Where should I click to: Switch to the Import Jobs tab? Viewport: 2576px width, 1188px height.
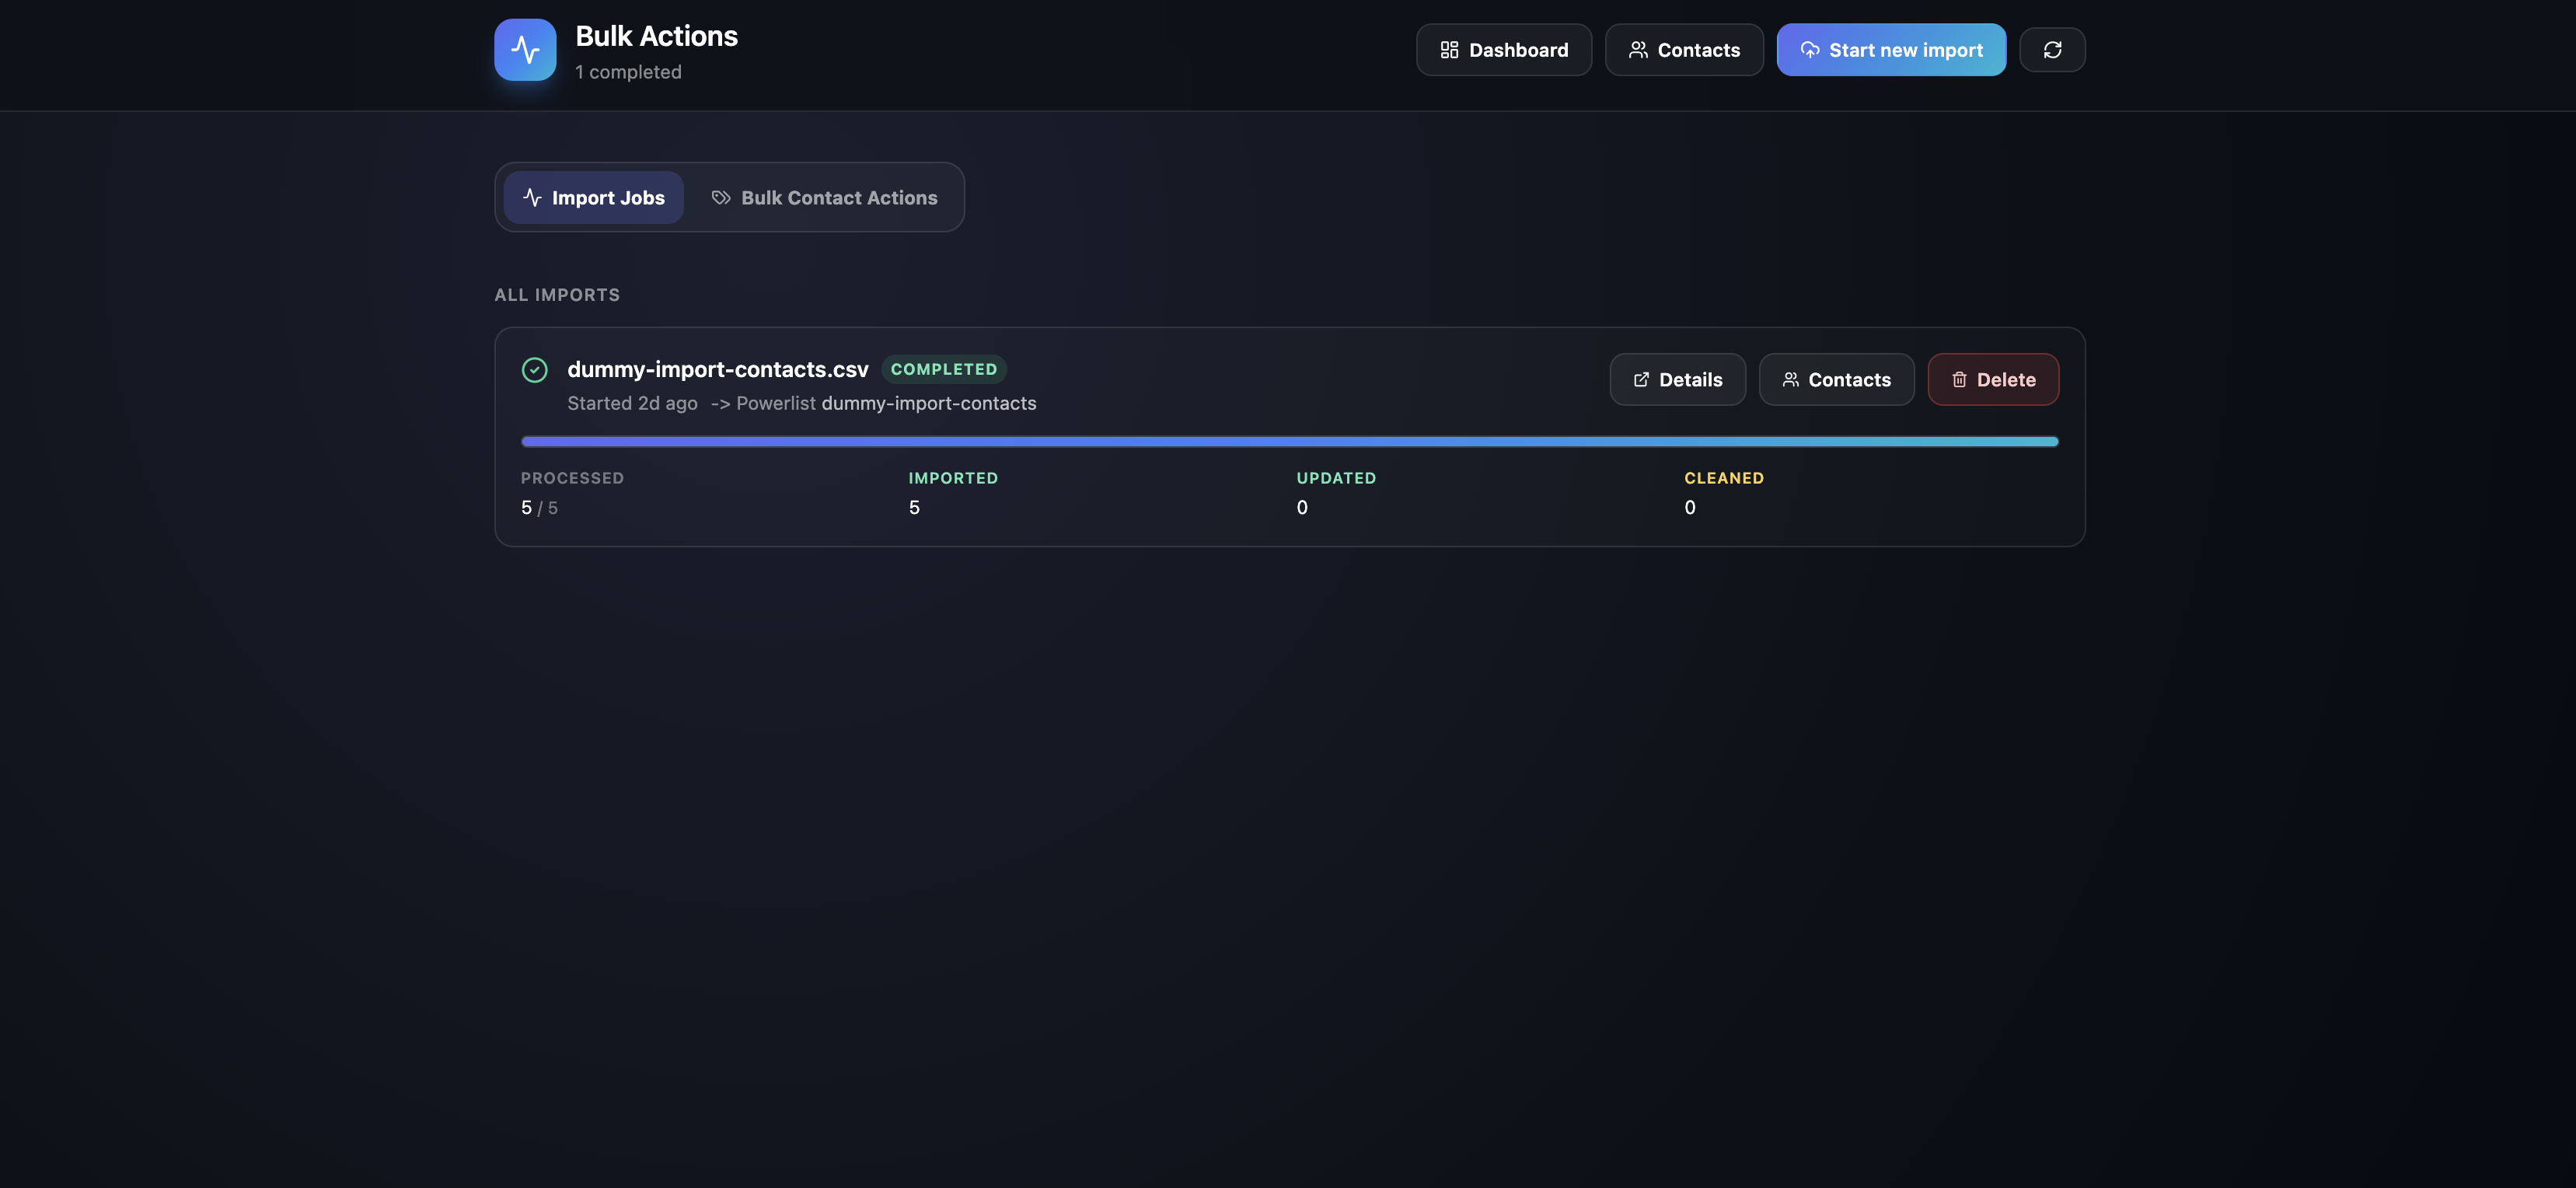pos(594,198)
